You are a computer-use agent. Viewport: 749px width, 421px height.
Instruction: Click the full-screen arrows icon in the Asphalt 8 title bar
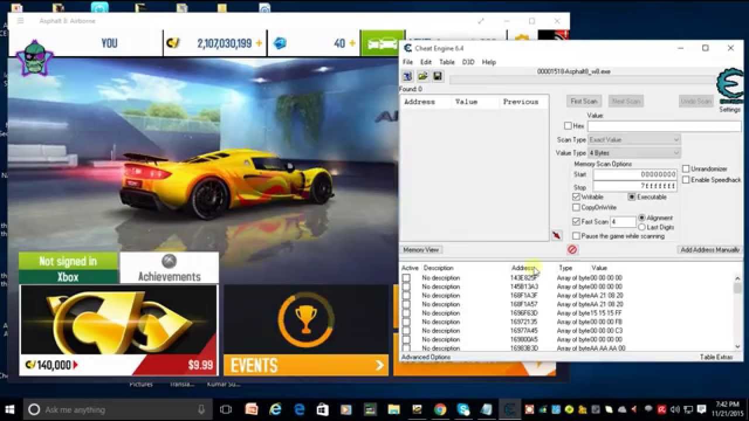coord(481,21)
